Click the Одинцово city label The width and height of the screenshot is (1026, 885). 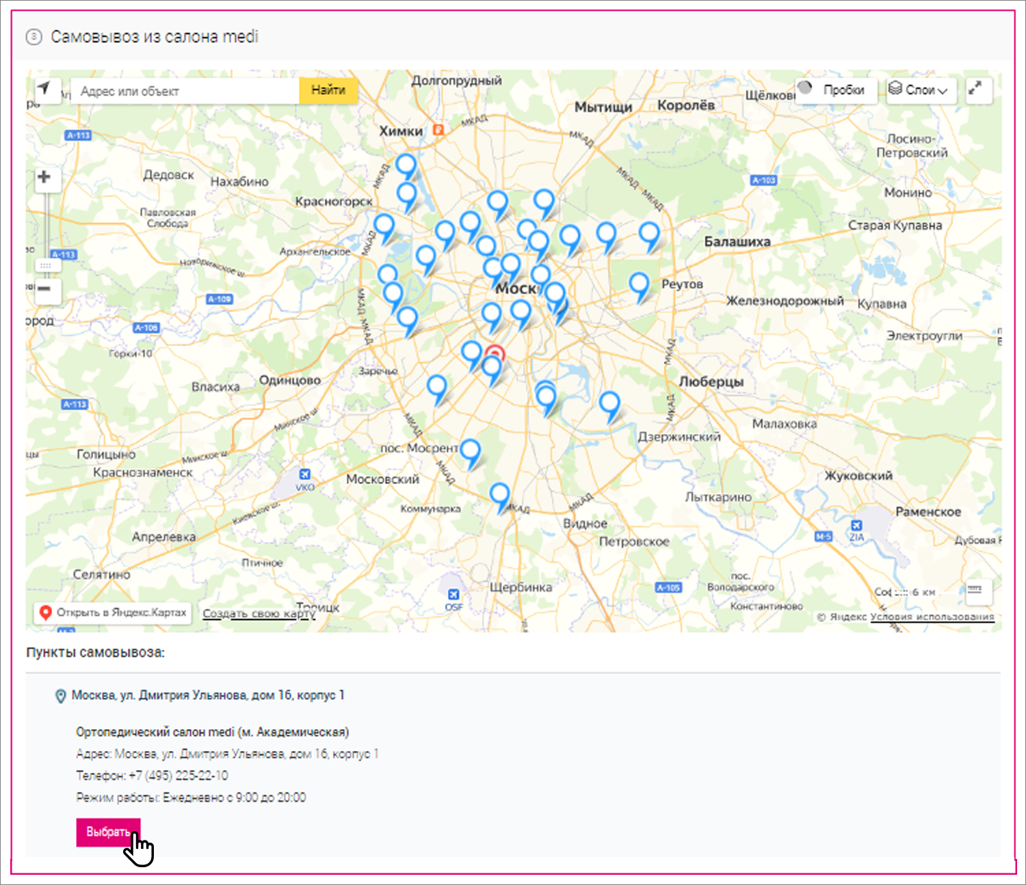[290, 380]
